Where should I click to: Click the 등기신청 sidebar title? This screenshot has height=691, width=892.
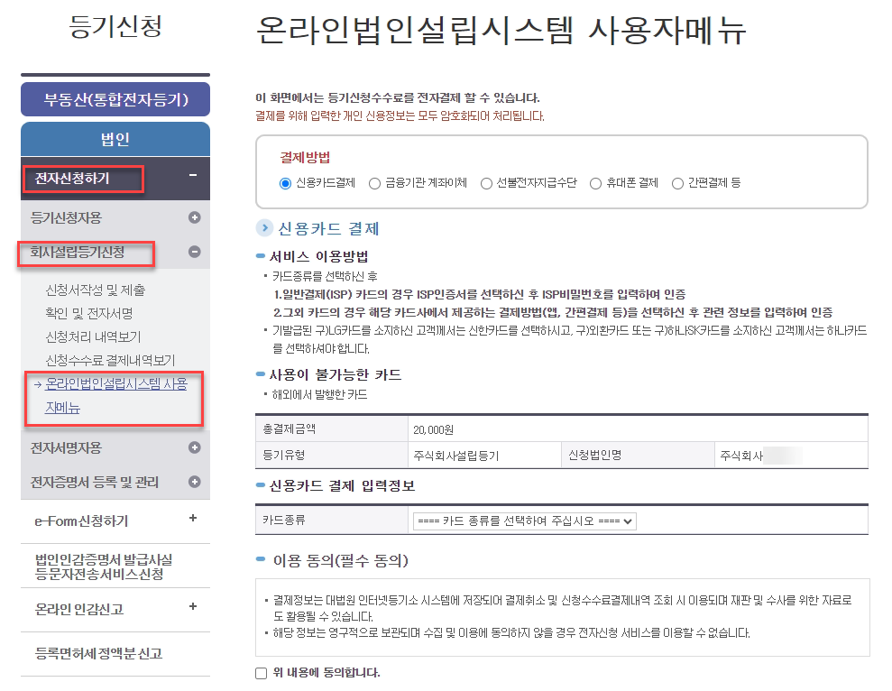click(x=115, y=26)
